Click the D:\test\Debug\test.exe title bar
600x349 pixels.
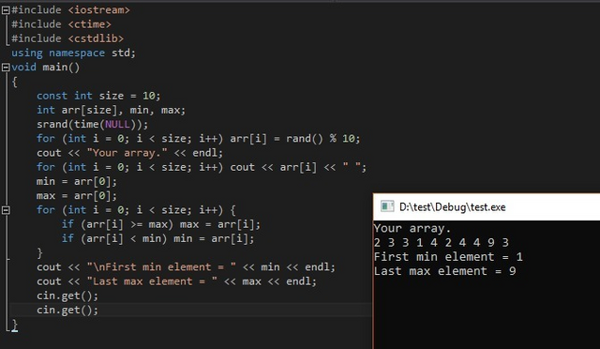tap(487, 207)
